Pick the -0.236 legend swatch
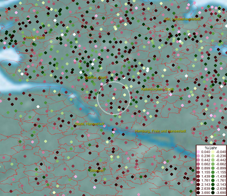227x196 pixels. 213,156
